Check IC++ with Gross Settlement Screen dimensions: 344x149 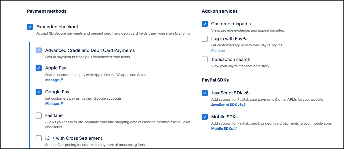pos(39,138)
